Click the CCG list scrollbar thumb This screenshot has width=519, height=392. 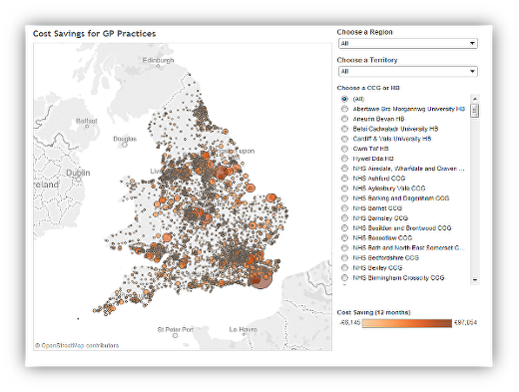(475, 111)
